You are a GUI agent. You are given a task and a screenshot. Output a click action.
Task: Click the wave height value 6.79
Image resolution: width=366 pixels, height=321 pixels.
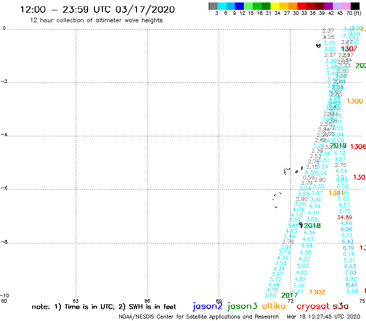[348, 248]
